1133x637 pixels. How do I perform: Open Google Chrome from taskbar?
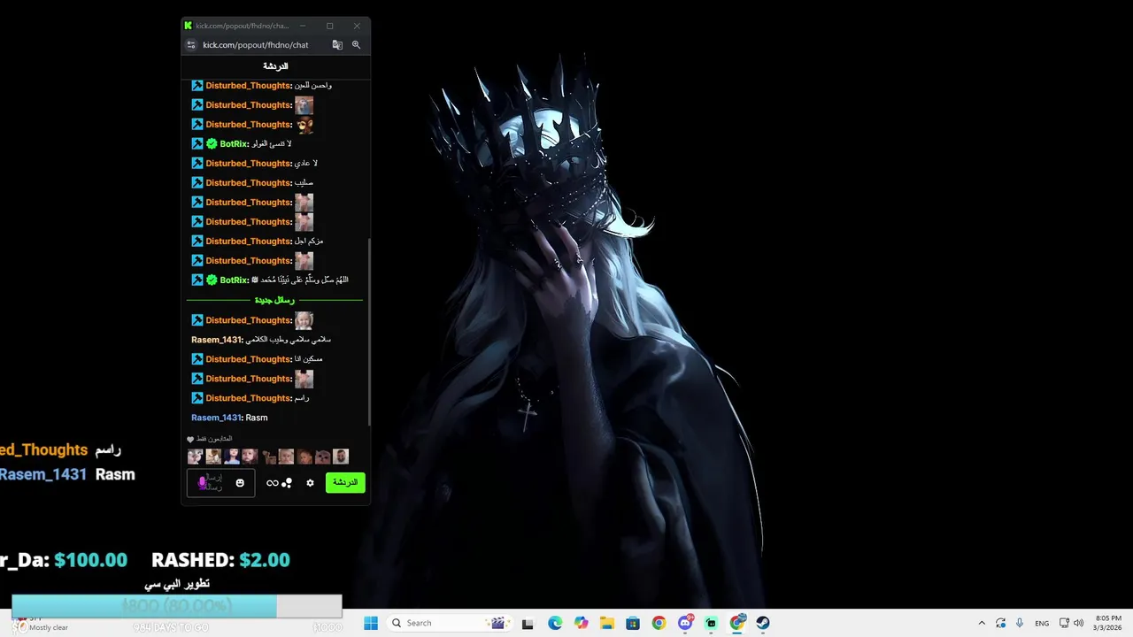tap(659, 623)
